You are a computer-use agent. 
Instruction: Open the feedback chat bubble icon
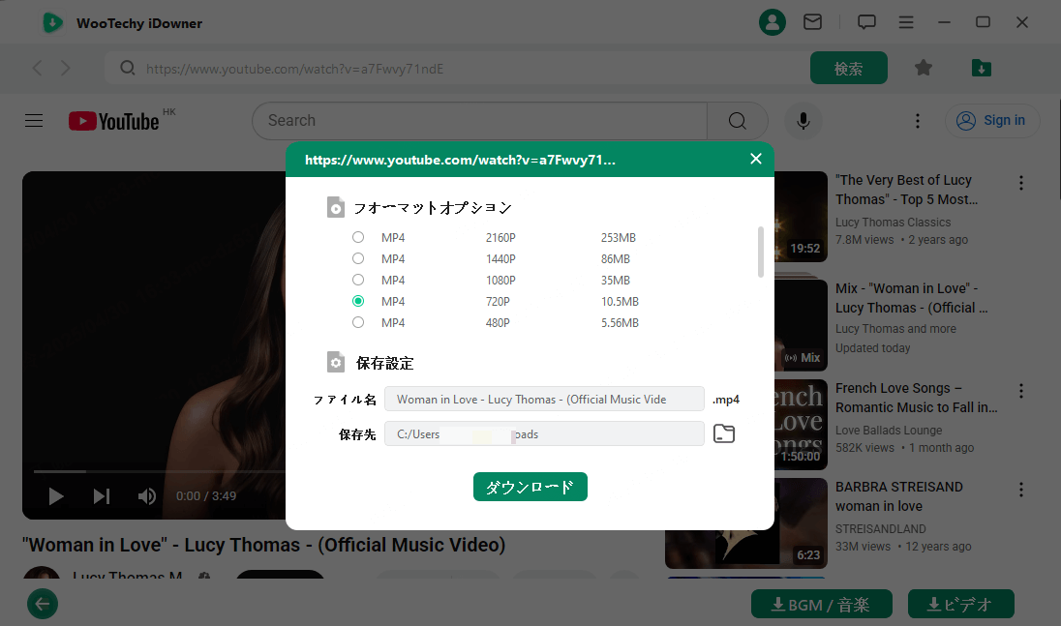click(x=866, y=22)
